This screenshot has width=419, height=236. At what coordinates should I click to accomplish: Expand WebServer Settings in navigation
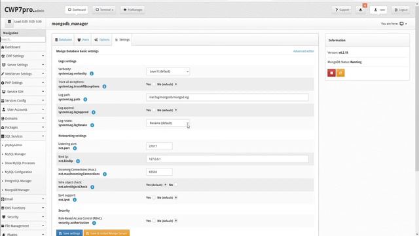[x=23, y=74]
